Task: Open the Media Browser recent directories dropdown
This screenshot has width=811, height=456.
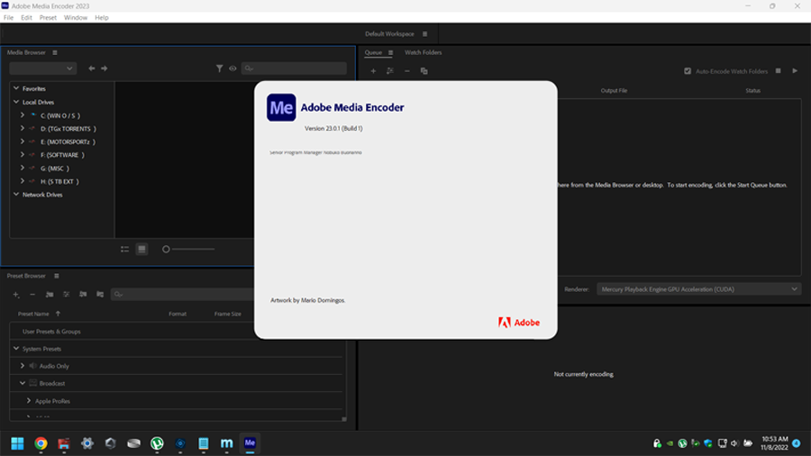Action: (43, 68)
